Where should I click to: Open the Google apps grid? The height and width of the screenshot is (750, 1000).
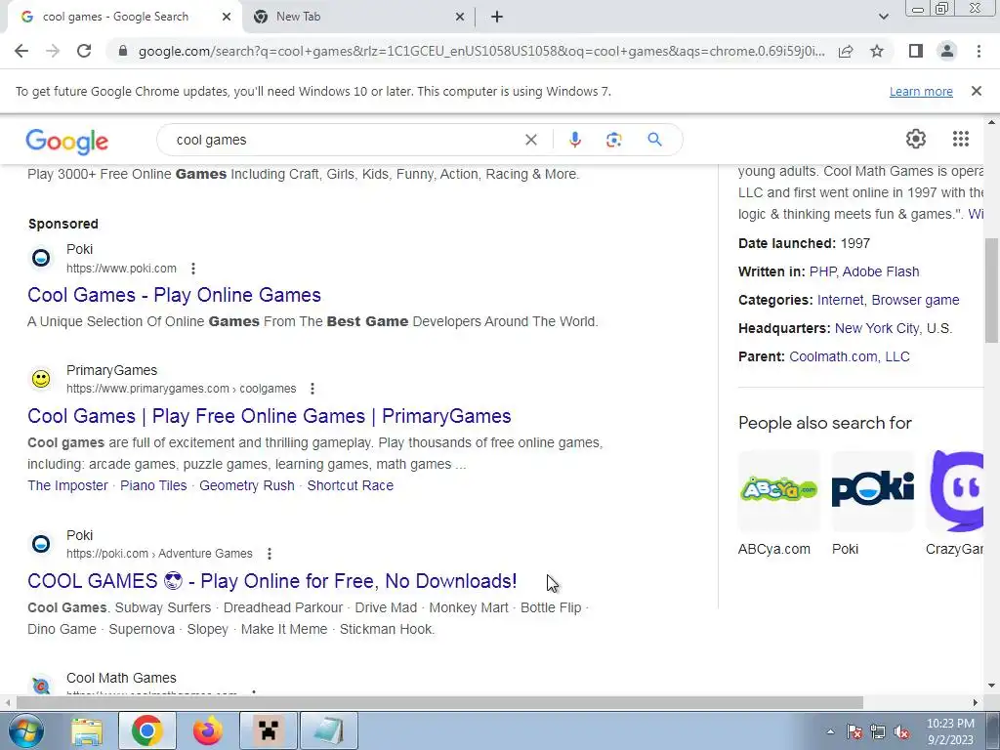tap(961, 139)
